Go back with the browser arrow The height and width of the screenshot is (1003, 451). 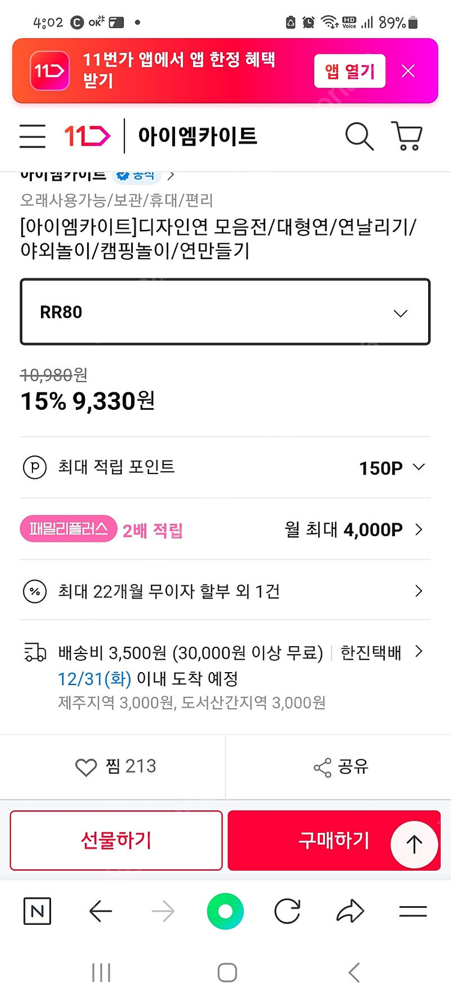click(x=100, y=912)
